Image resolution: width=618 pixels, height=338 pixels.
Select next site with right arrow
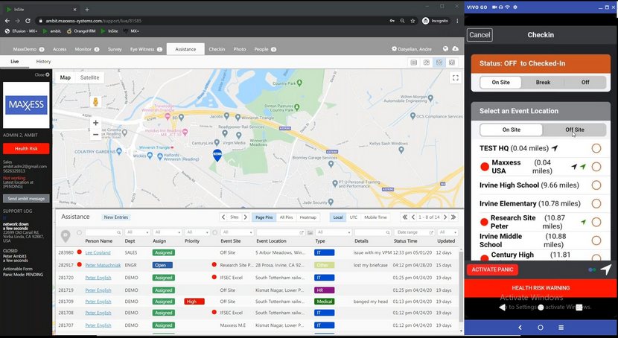tap(245, 217)
